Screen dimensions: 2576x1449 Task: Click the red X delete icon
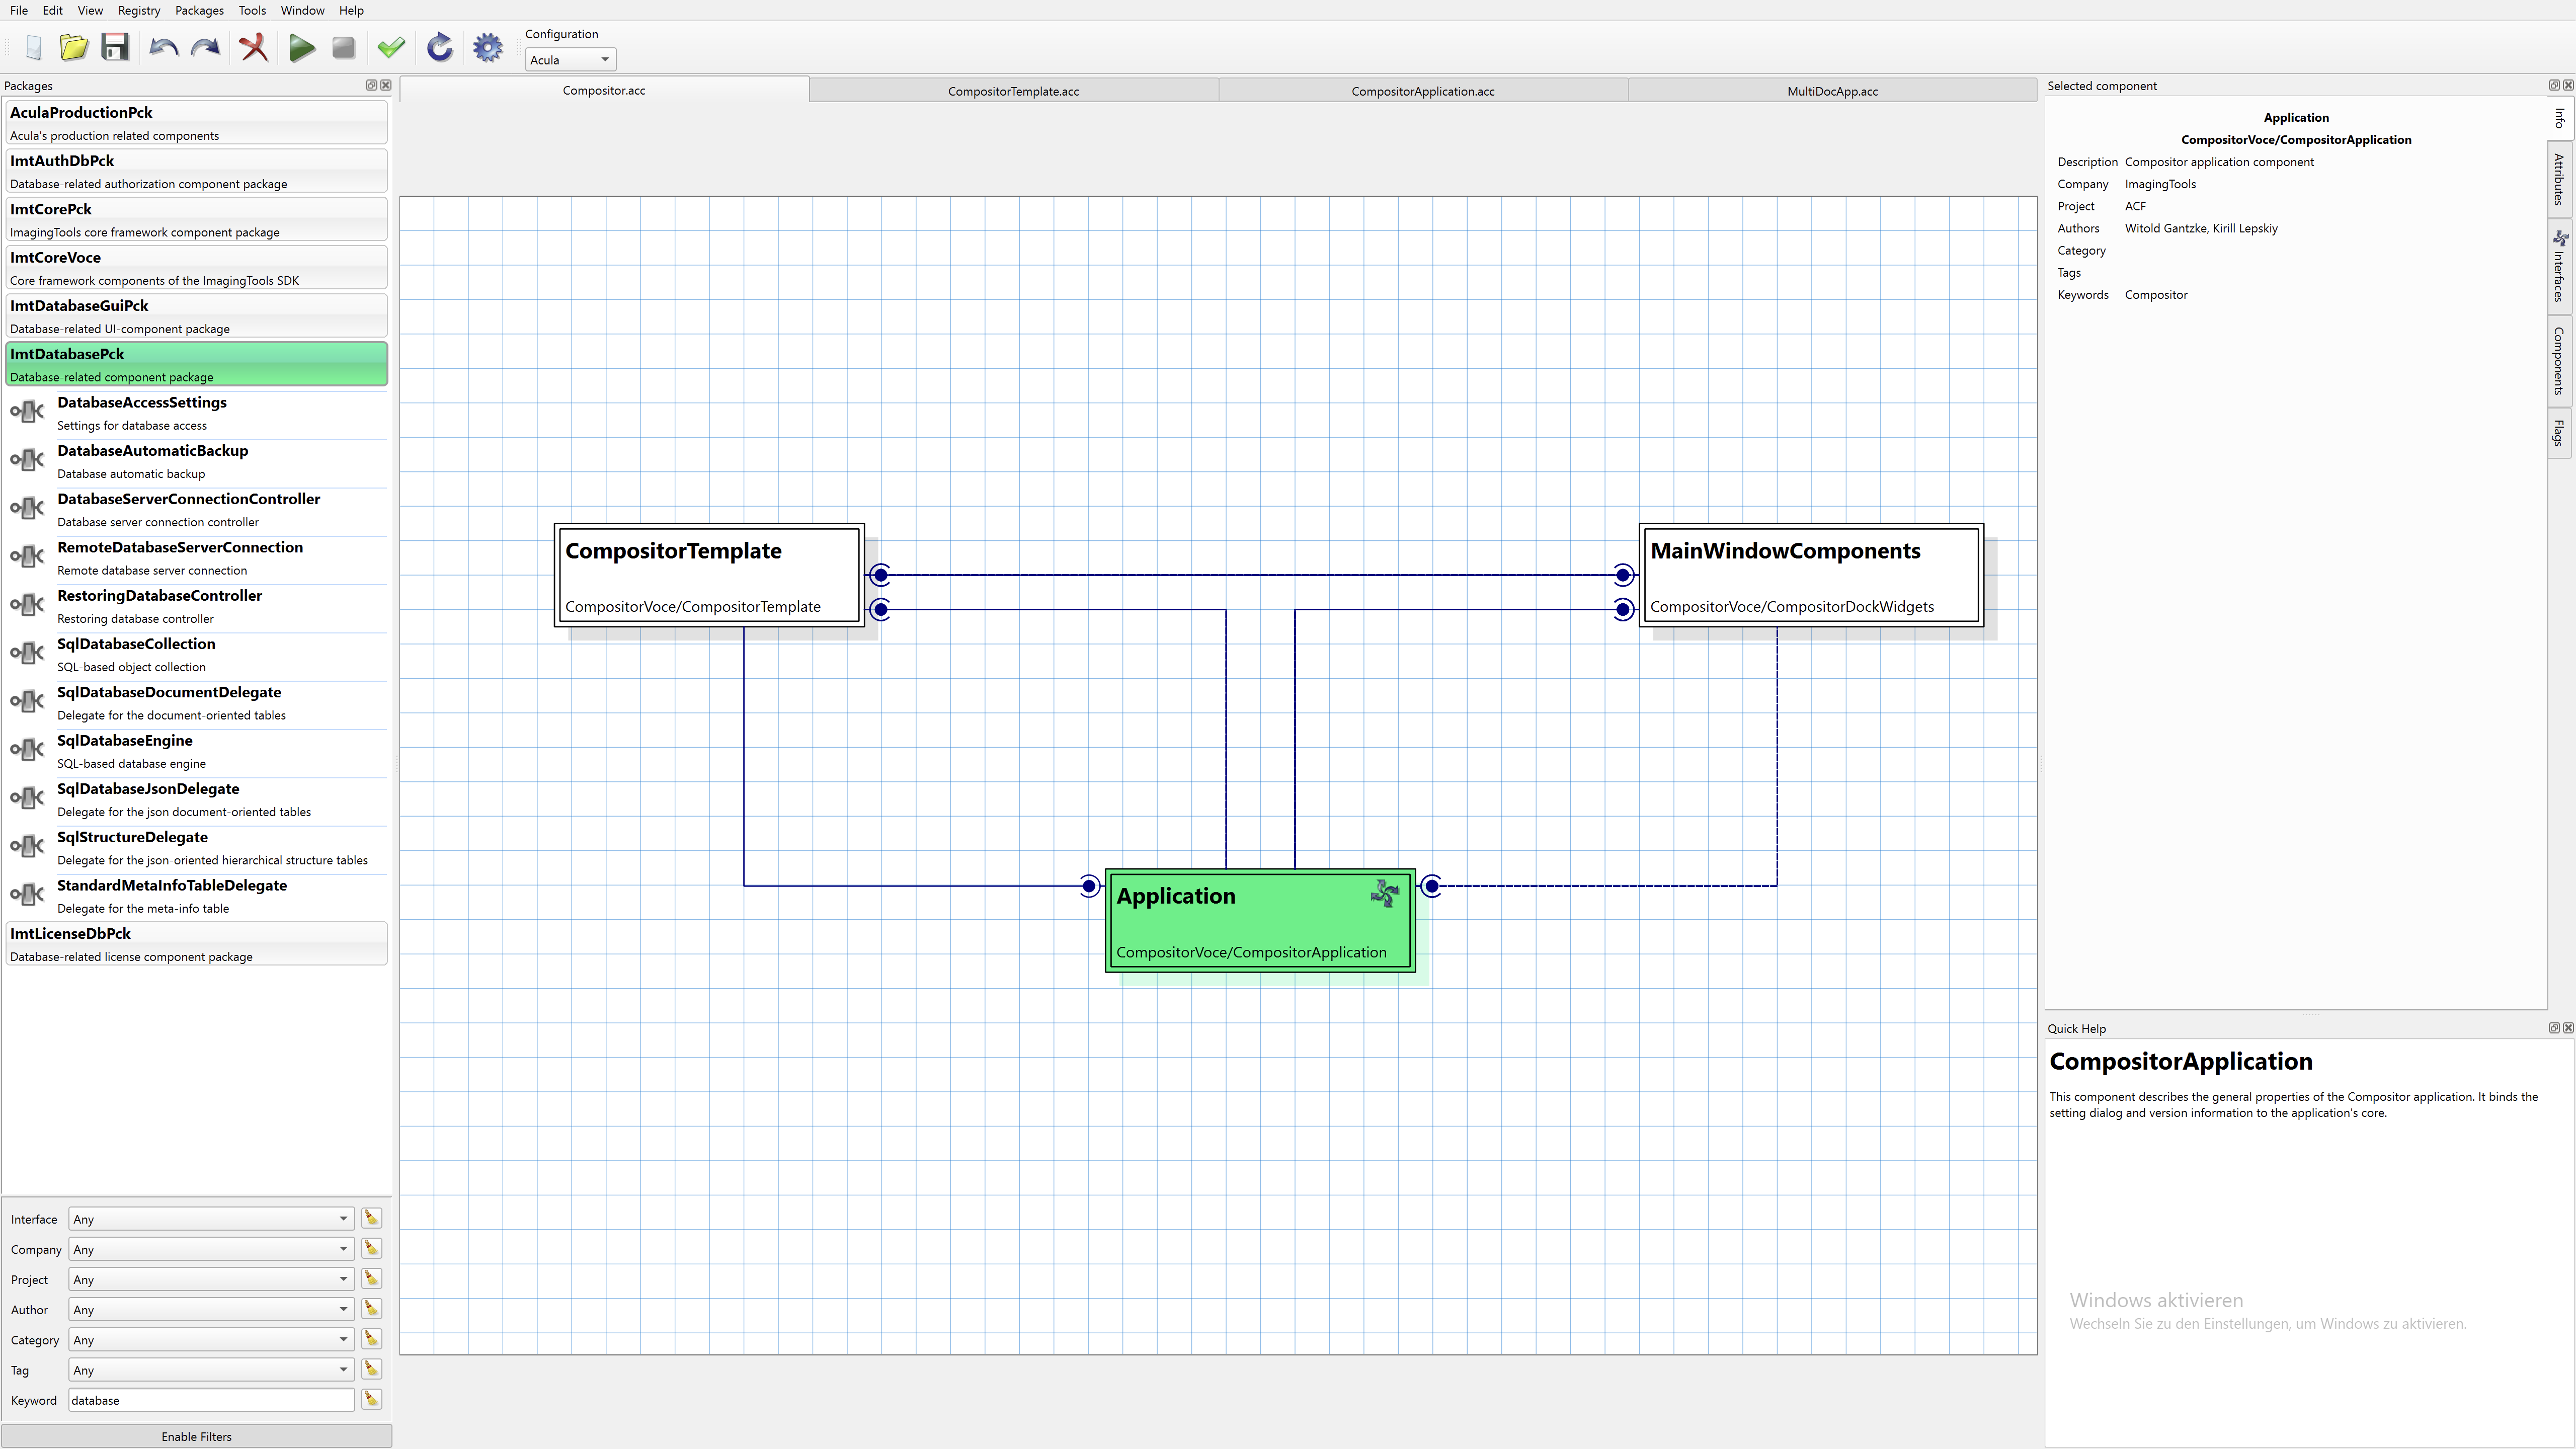tap(253, 47)
